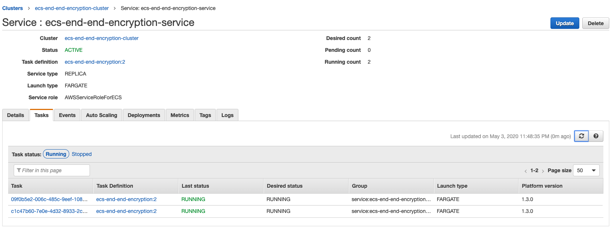Switch to the Tags tab
613x227 pixels.
pyautogui.click(x=205, y=115)
